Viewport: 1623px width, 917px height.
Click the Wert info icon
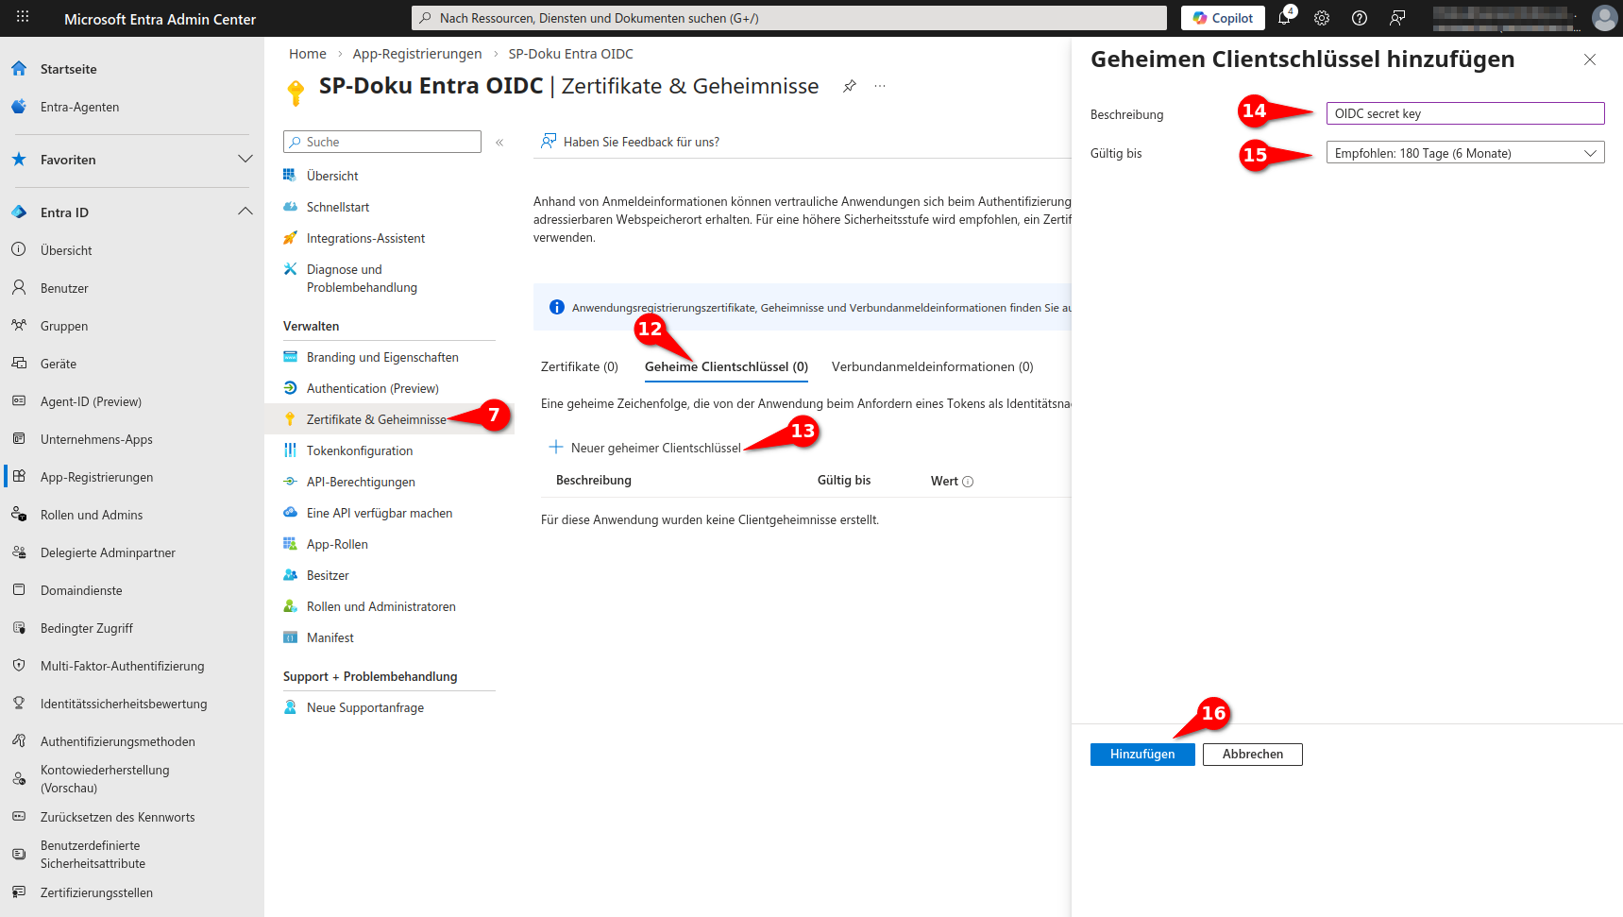coord(968,482)
